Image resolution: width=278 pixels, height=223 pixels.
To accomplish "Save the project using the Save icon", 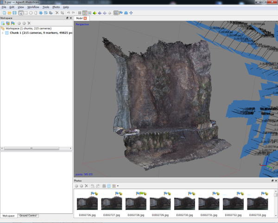I will click(x=14, y=13).
